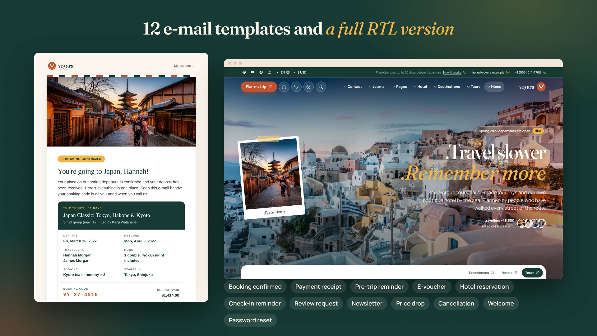
Task: Expand the Hotel menu
Action: click(x=420, y=87)
